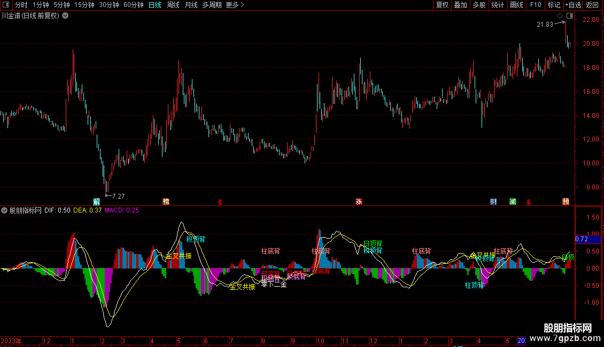Open the 更多 periods menu
This screenshot has height=347, width=604.
[x=235, y=5]
